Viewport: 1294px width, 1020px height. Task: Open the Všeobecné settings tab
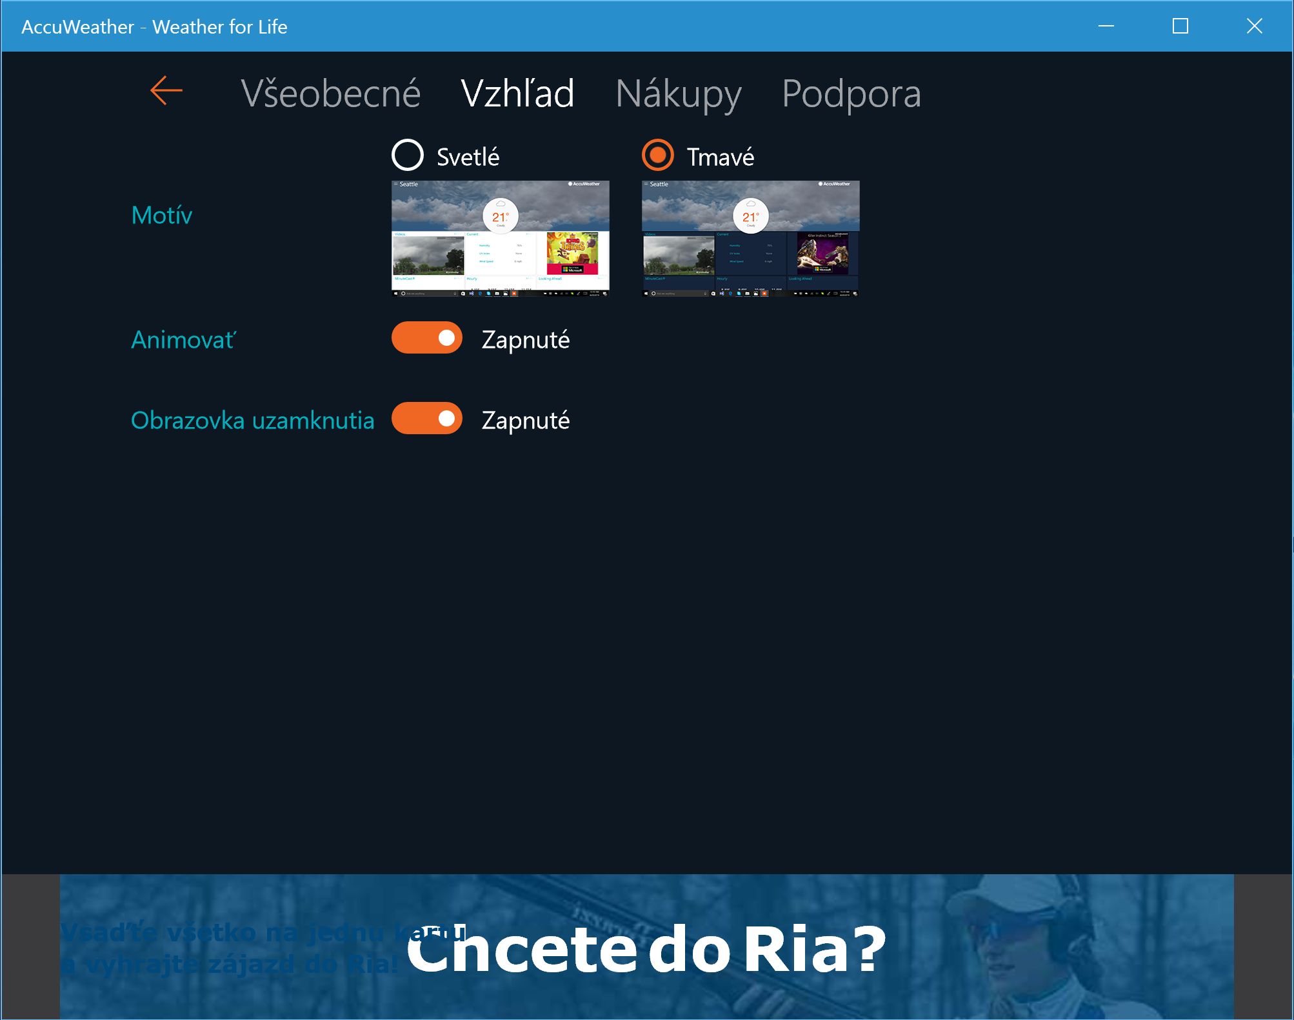point(331,94)
